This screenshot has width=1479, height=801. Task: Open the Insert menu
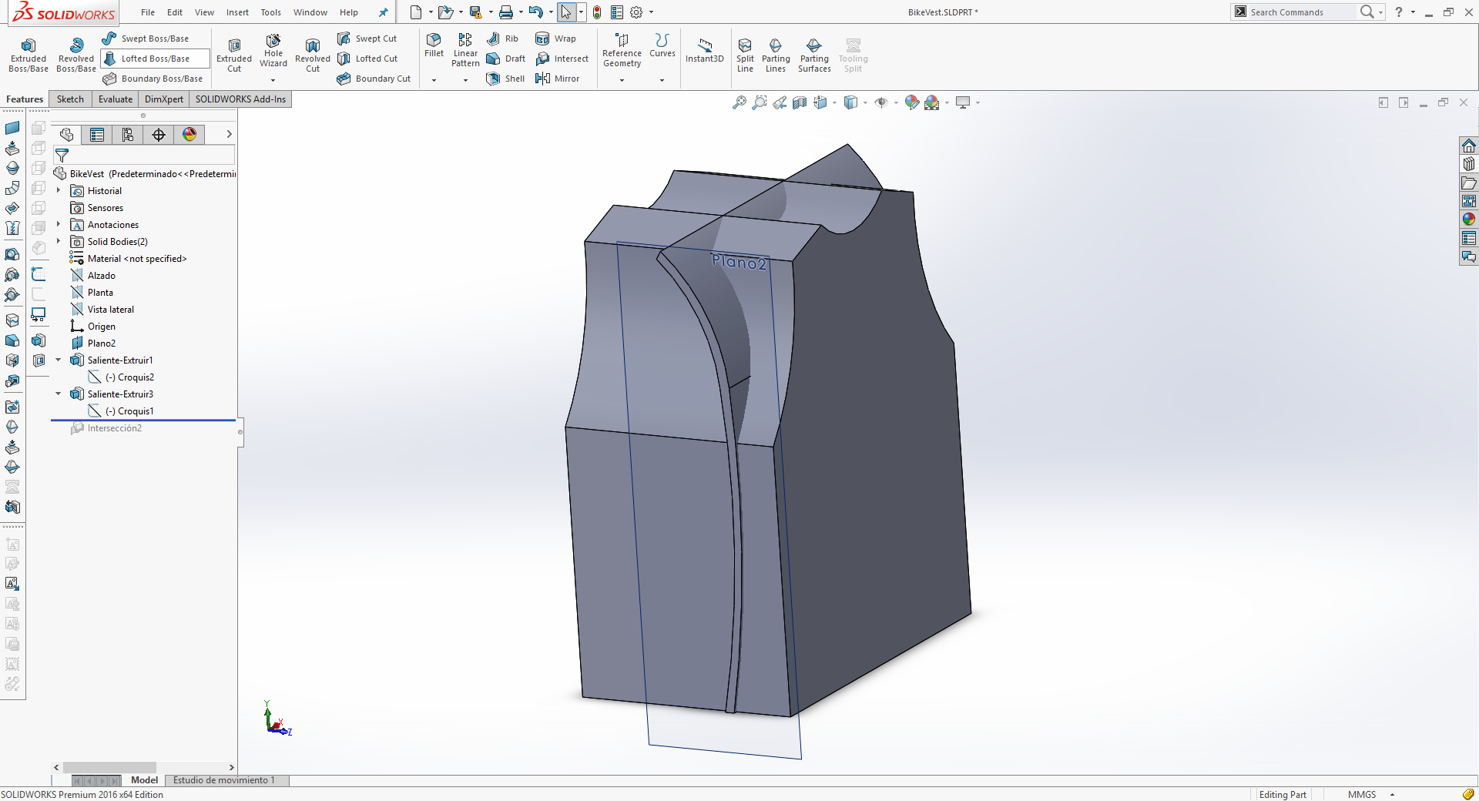pyautogui.click(x=237, y=12)
